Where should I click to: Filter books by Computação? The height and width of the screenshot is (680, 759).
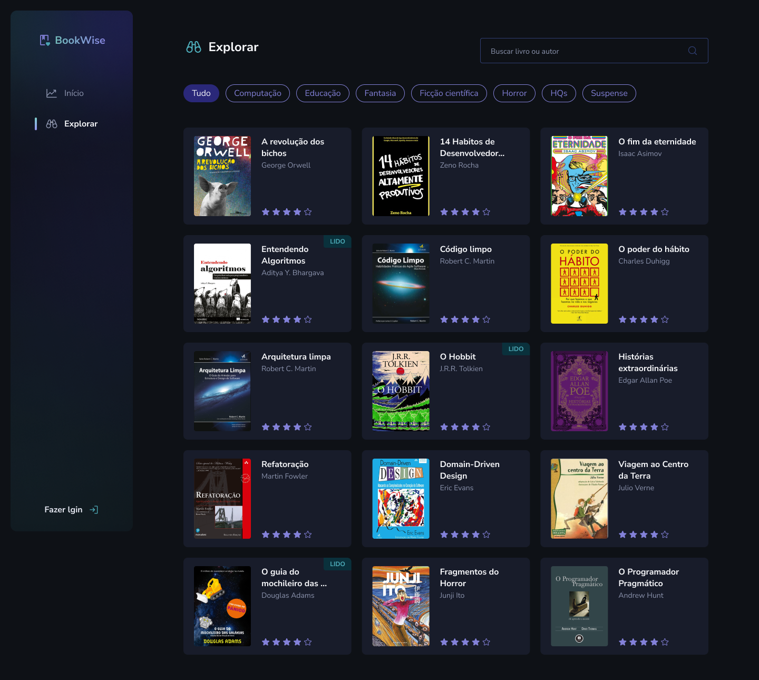click(x=258, y=93)
